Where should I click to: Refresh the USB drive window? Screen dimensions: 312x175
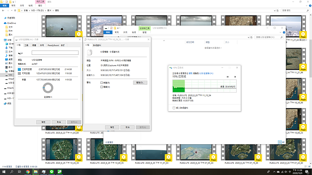251,37
